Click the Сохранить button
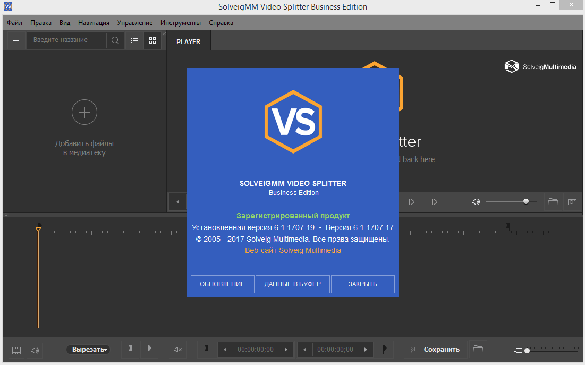 pos(442,350)
